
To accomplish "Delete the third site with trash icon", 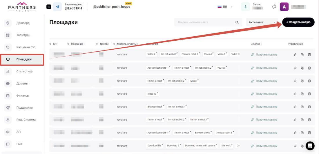I will tap(309, 81).
